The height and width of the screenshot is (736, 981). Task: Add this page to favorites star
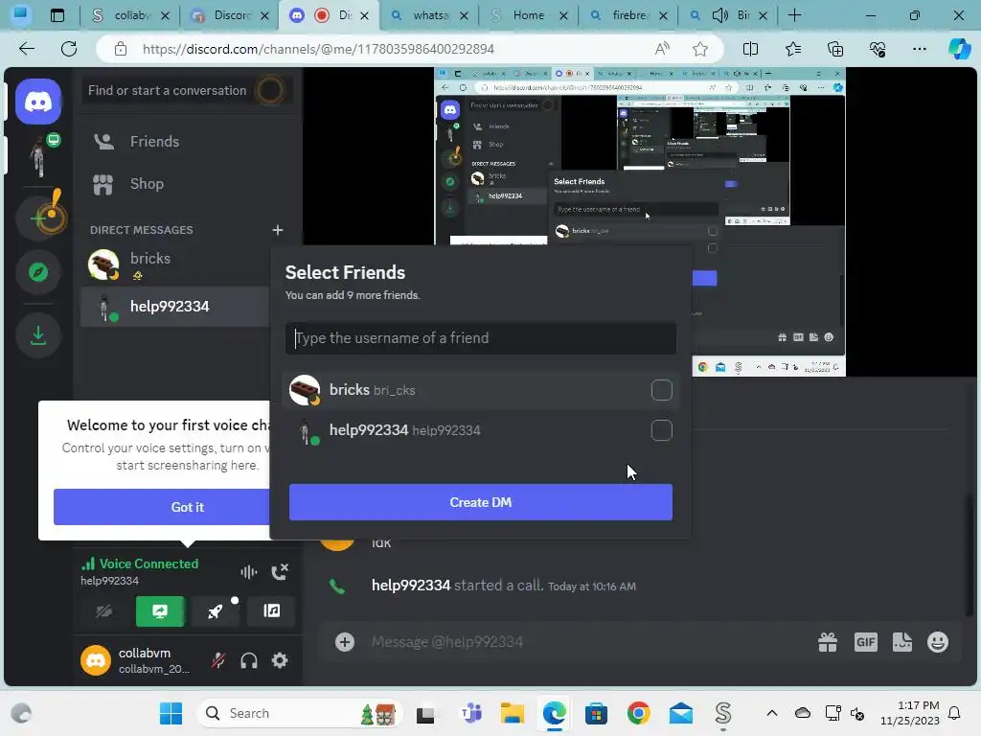700,49
